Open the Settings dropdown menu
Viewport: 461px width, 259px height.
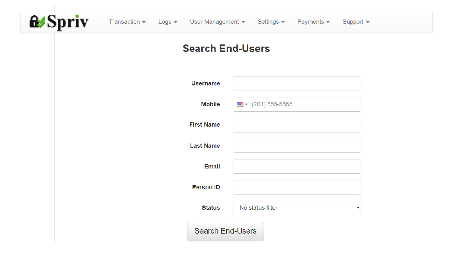click(271, 22)
